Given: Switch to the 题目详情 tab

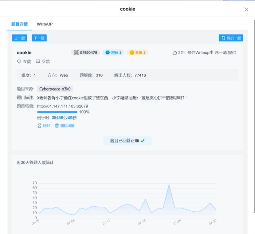Looking at the screenshot, I should pyautogui.click(x=20, y=24).
